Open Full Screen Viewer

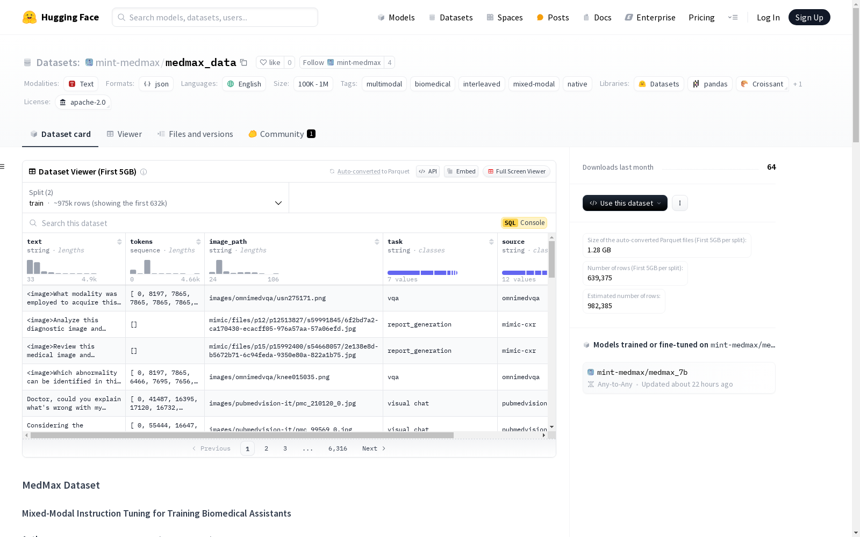coord(517,171)
